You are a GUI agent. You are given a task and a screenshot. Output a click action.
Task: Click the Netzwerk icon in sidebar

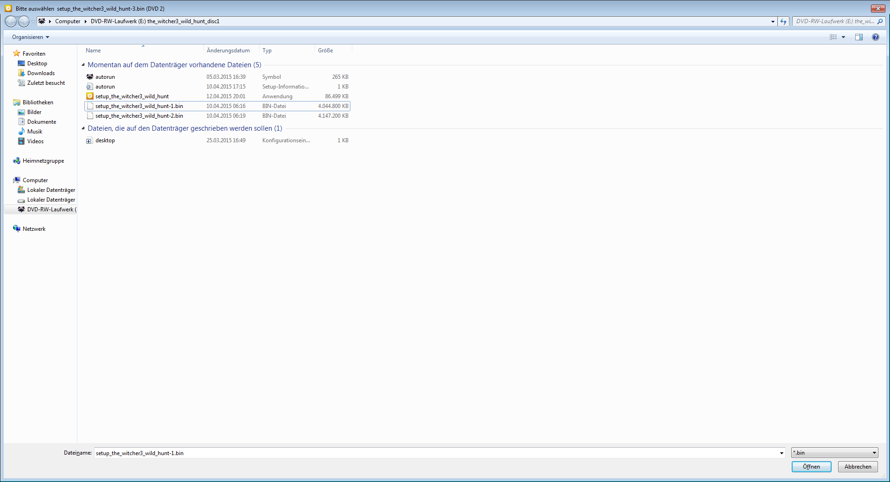[x=17, y=229]
